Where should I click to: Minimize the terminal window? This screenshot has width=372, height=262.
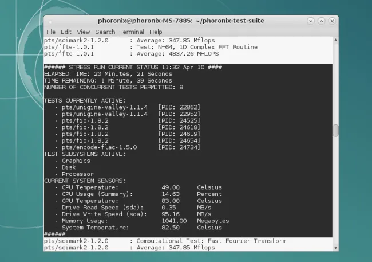pos(311,21)
